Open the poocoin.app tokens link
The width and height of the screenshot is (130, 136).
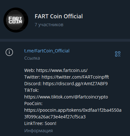73,110
